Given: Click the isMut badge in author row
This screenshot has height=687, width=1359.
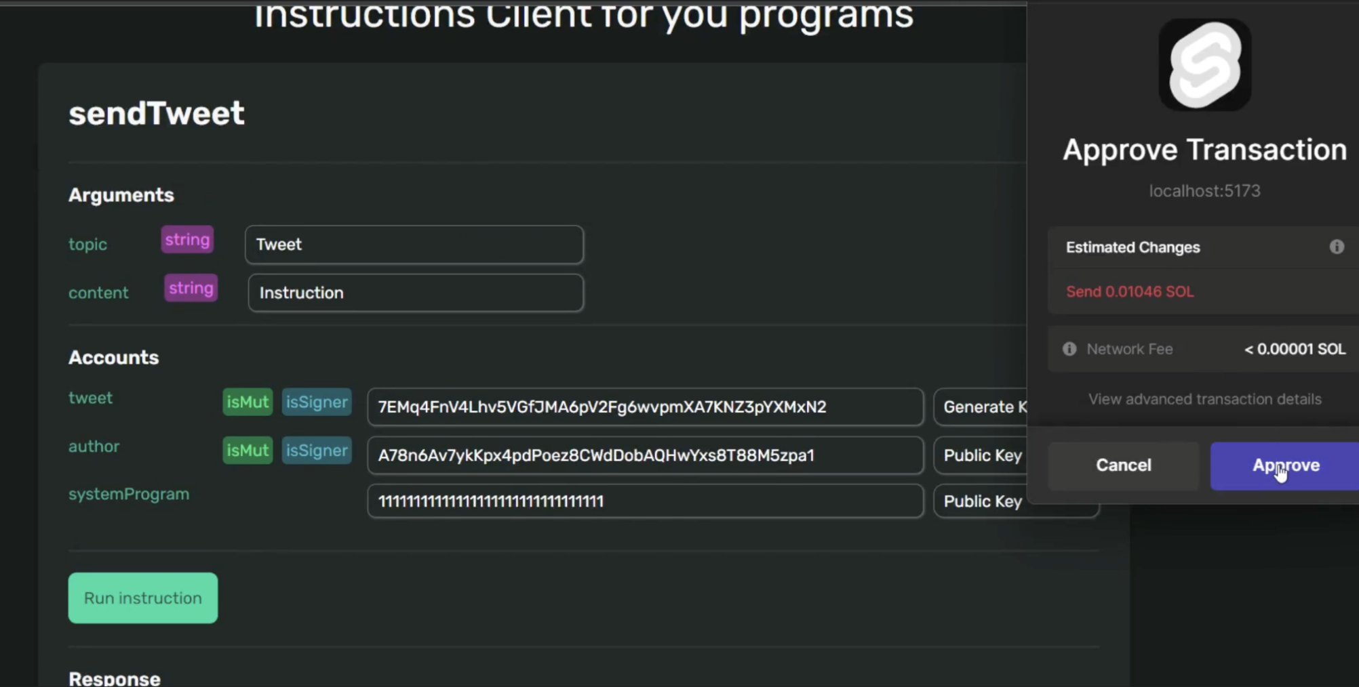Looking at the screenshot, I should point(248,451).
